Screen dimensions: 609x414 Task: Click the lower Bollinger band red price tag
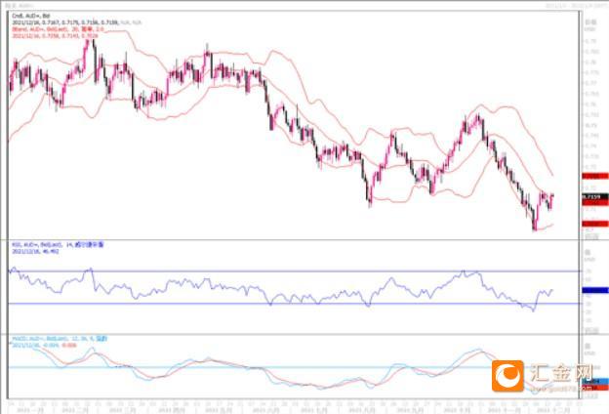pos(595,224)
